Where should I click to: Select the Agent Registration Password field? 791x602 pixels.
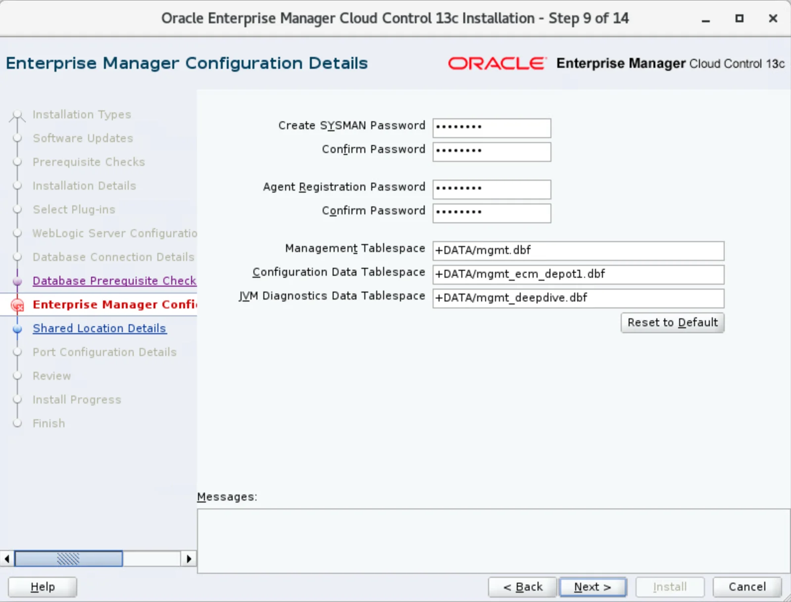pos(491,189)
